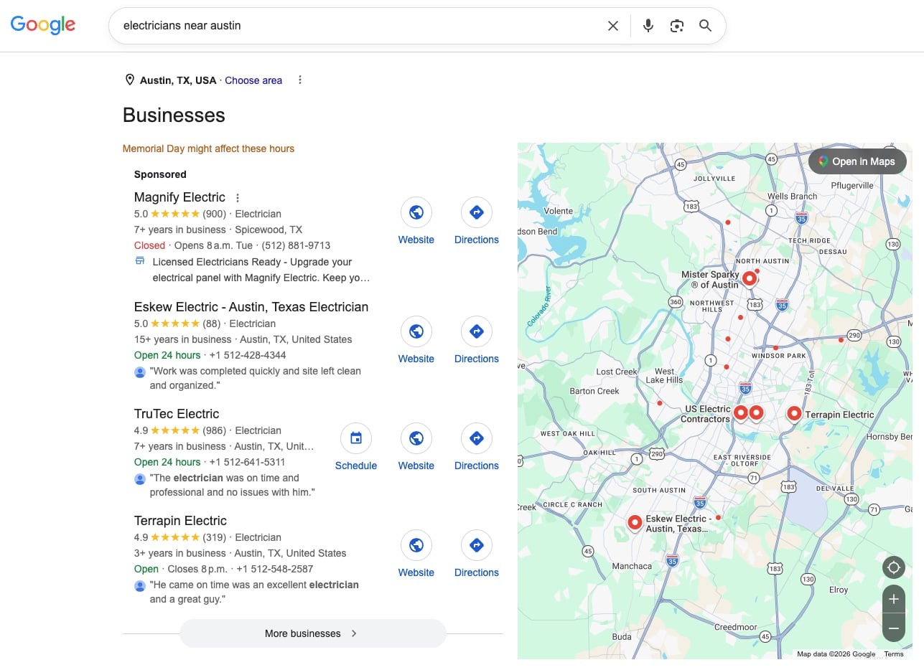Select Mister Sparky map pin

[x=750, y=279]
